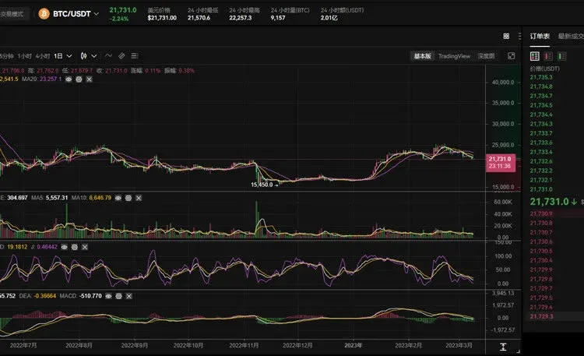Open the grid layout icon above the chart

[x=506, y=36]
